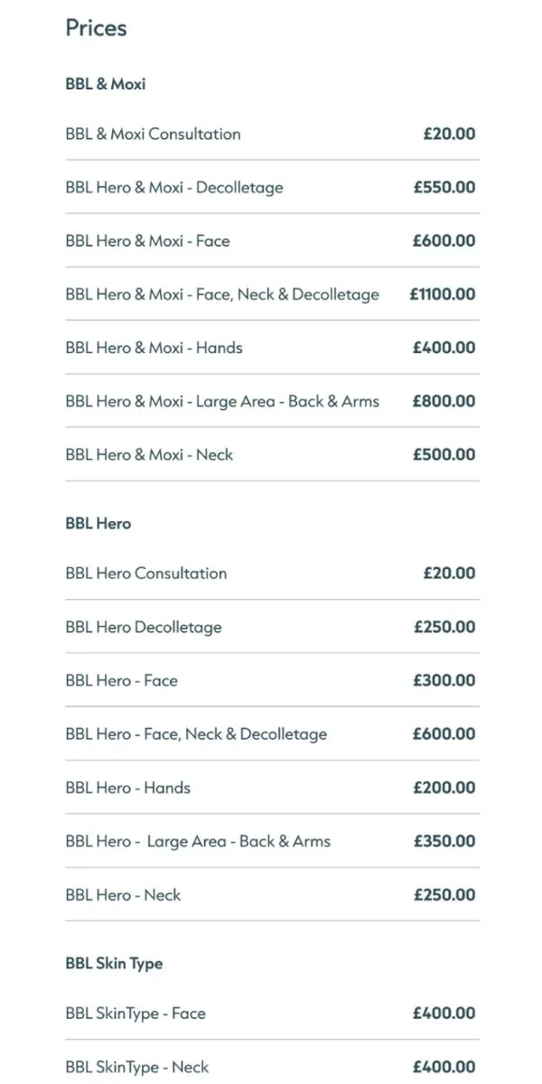
Task: Click the £200.00 BBL Hero Hands price
Action: pyautogui.click(x=444, y=788)
